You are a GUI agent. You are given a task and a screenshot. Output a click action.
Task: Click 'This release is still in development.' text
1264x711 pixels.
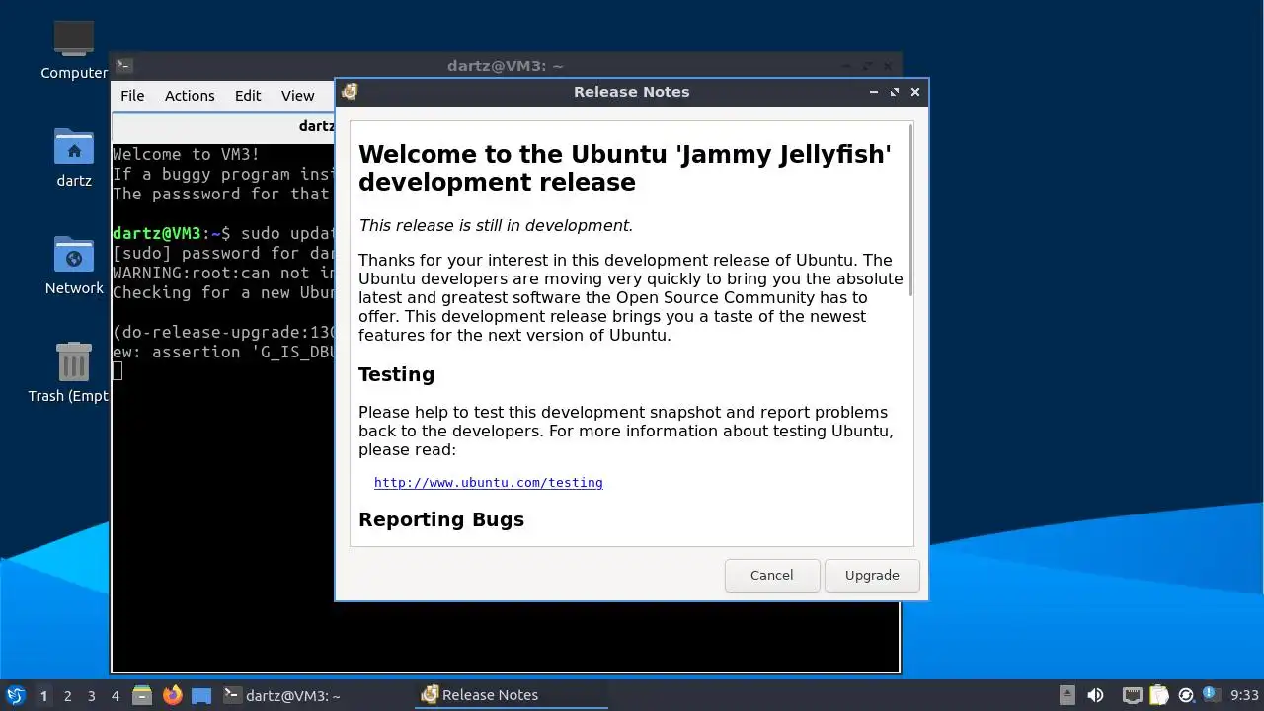(496, 225)
